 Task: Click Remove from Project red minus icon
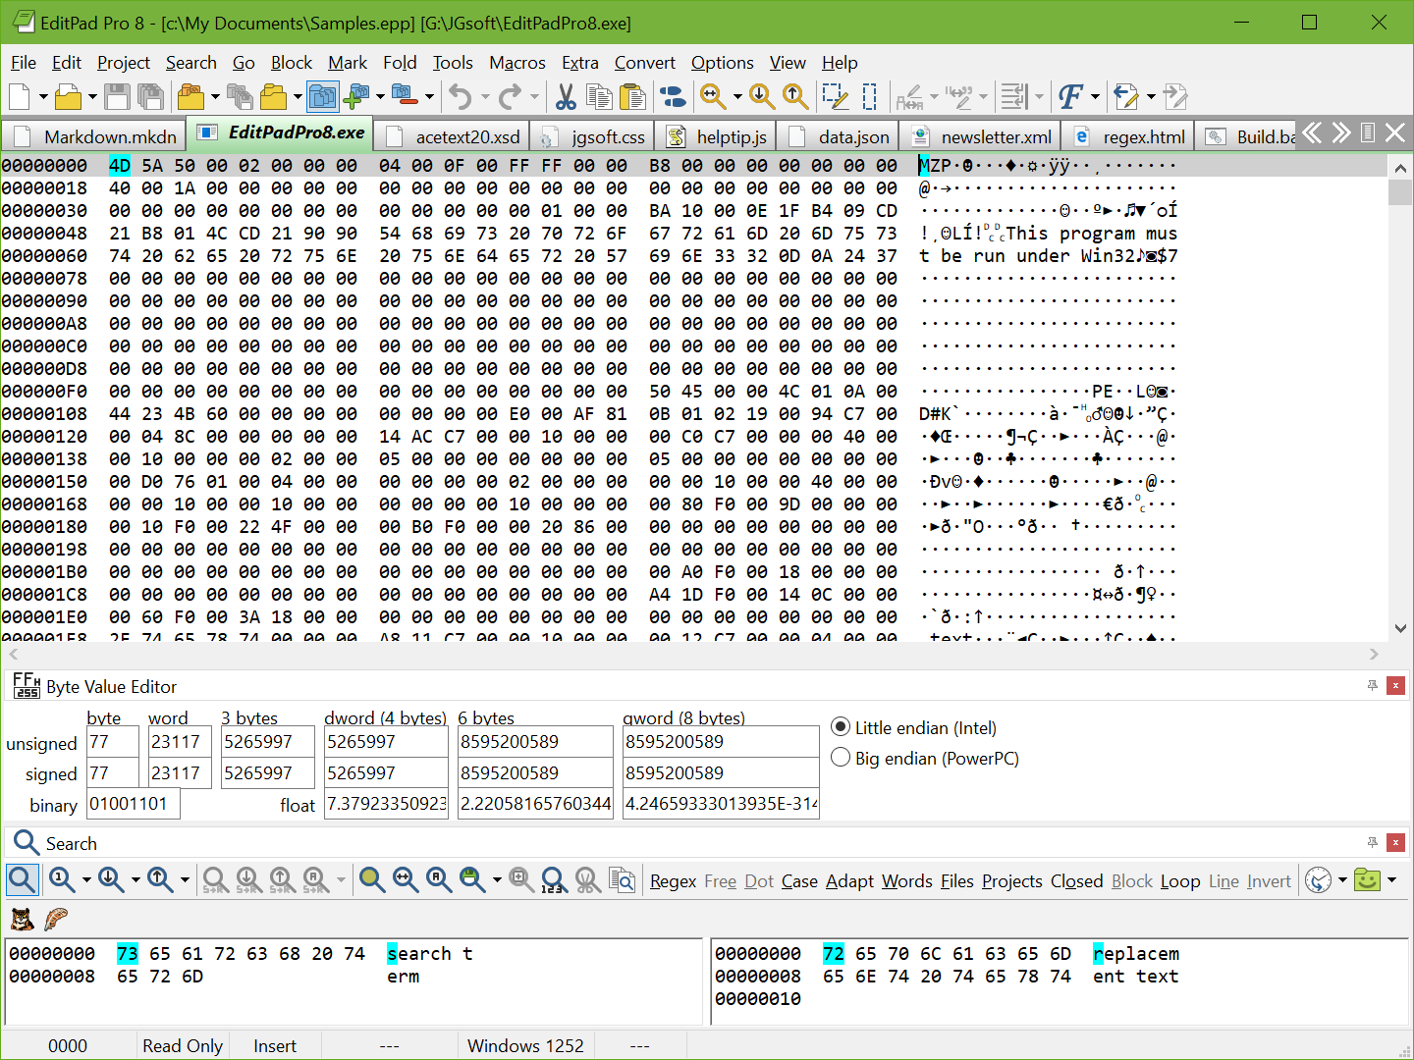tap(405, 96)
